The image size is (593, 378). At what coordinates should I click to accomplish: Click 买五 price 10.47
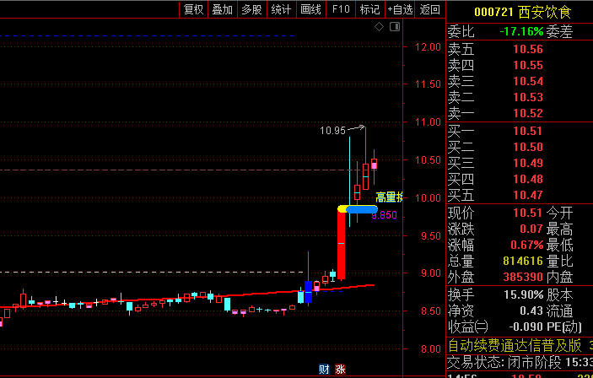[527, 195]
